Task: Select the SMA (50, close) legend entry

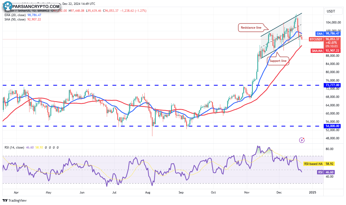Action: (15, 19)
